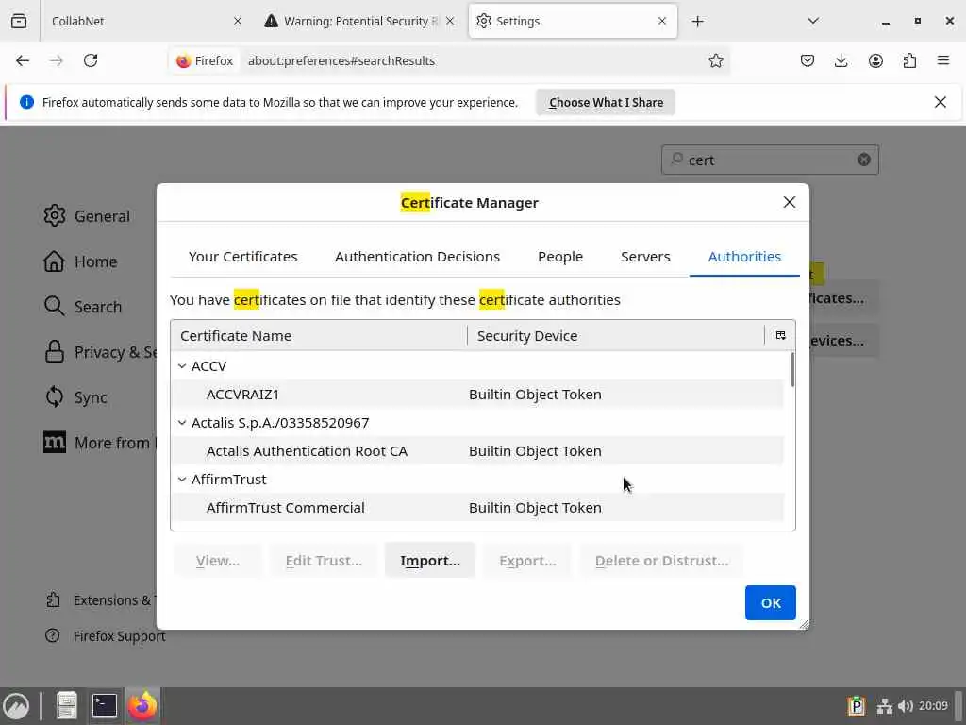Click the about:preferences URL in address bar
Image resolution: width=966 pixels, height=725 pixels.
pos(341,60)
